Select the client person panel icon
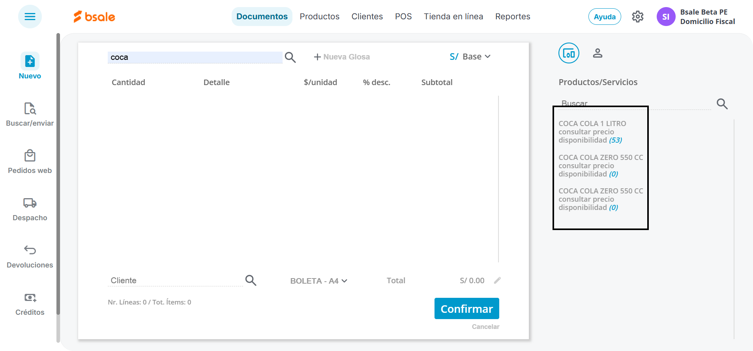 point(598,53)
